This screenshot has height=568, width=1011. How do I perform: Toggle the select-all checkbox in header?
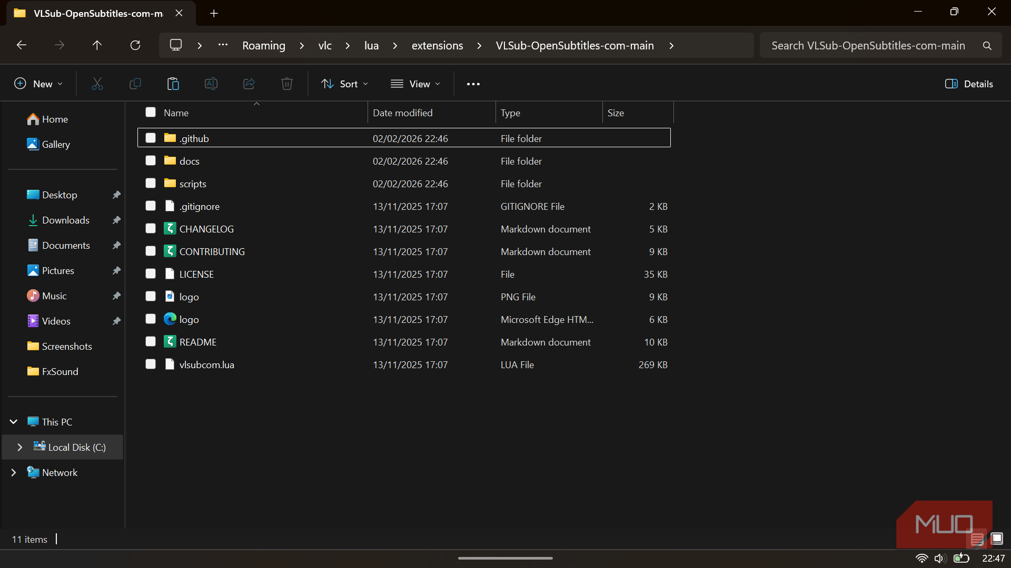click(x=151, y=112)
